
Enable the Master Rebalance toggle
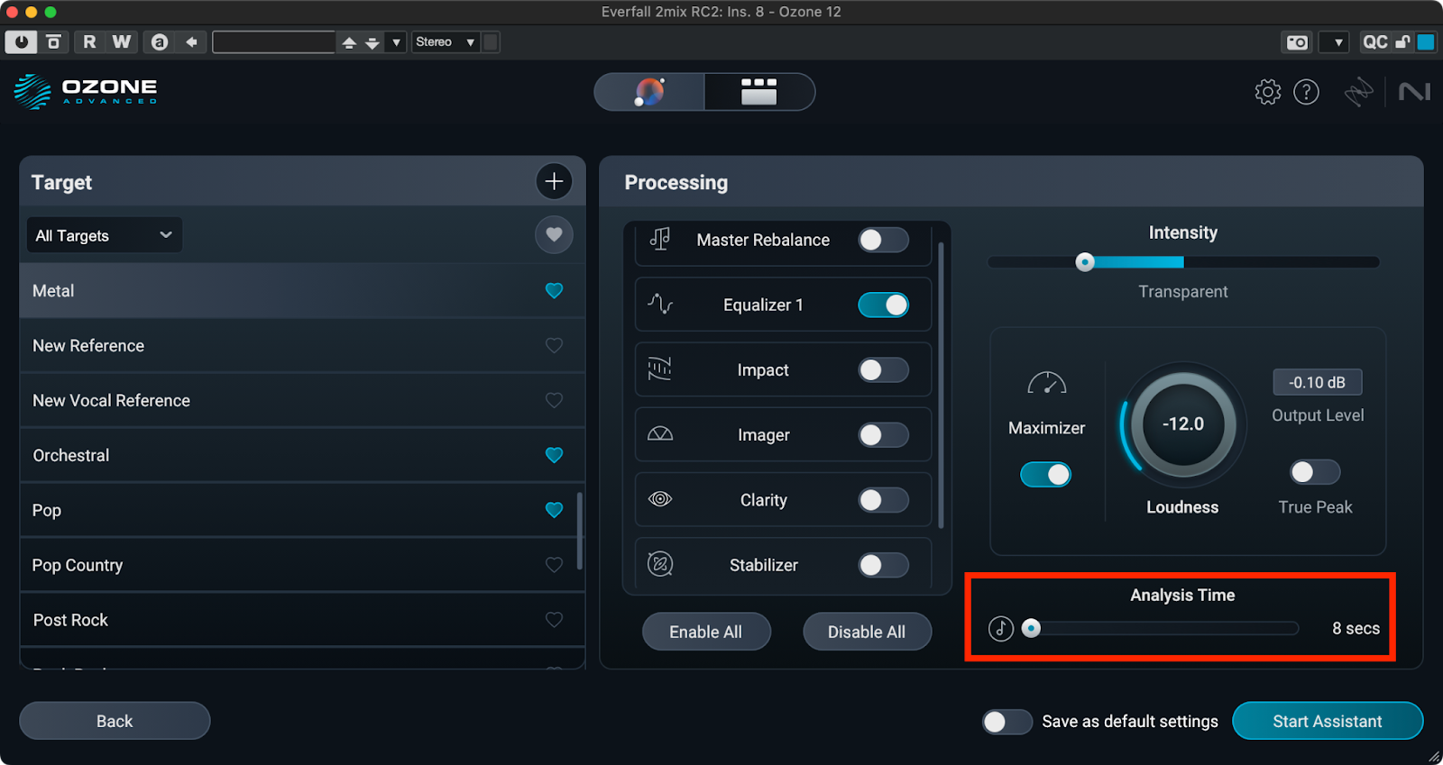click(882, 240)
